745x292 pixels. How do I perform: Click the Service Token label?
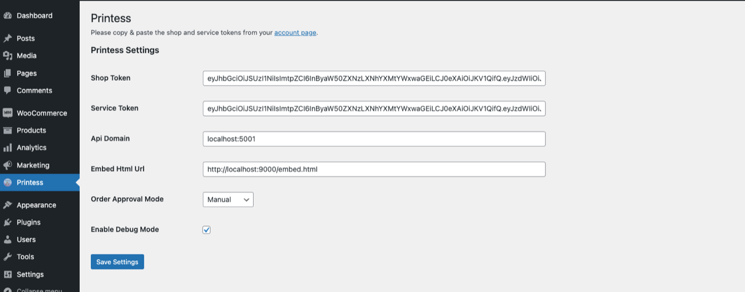click(x=115, y=108)
